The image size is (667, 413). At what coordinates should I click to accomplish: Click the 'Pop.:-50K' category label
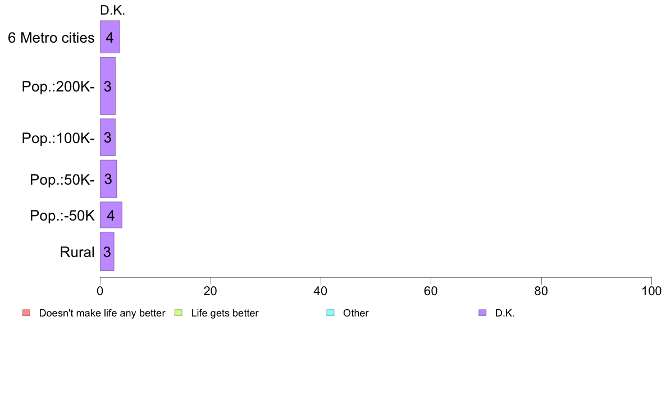[62, 215]
